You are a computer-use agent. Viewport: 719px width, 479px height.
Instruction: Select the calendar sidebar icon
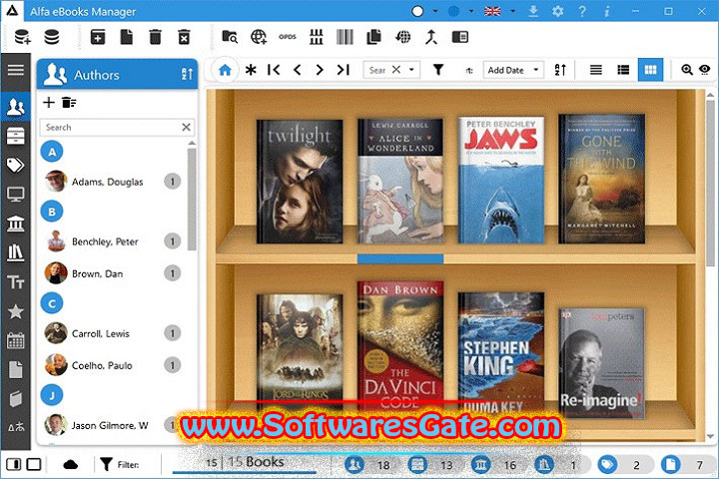(x=16, y=340)
